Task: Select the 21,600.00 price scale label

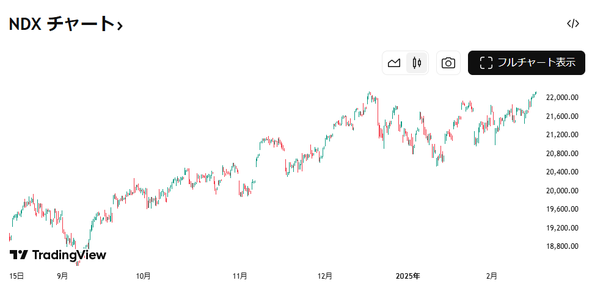Action: click(x=561, y=116)
